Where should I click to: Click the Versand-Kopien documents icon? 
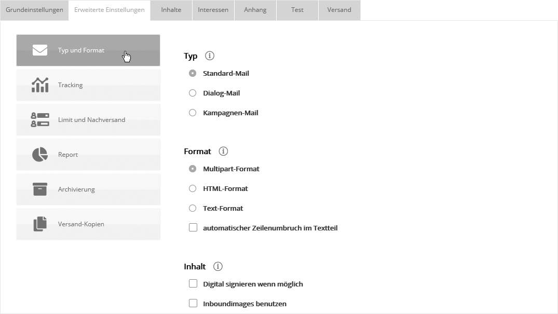(x=40, y=224)
